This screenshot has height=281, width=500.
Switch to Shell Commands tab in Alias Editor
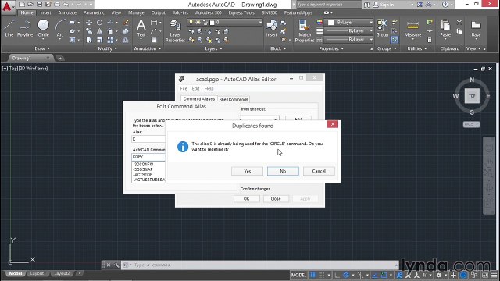tap(234, 99)
